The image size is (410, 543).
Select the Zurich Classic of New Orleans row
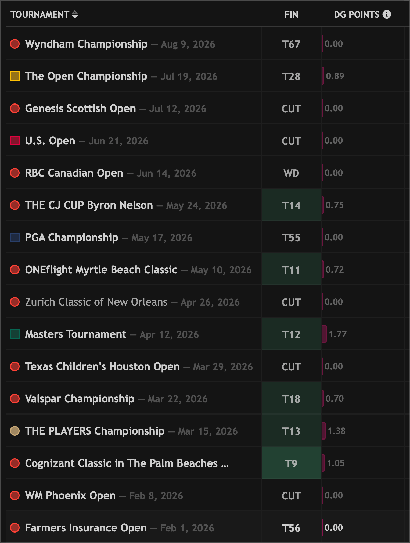click(x=206, y=301)
